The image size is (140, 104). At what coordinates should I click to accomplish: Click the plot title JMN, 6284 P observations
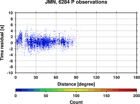pyautogui.click(x=76, y=2)
